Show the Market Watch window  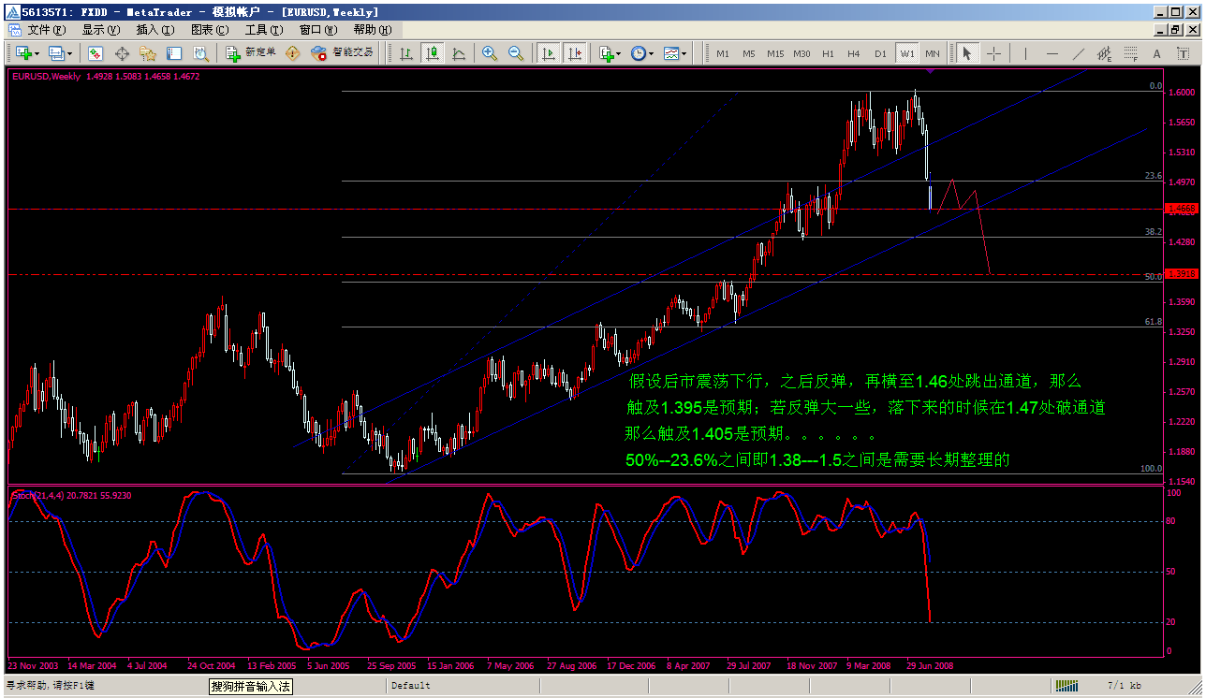[x=95, y=53]
